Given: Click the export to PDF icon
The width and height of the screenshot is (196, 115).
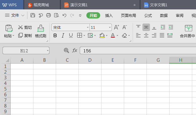Looking at the screenshot, I should click(x=41, y=15).
